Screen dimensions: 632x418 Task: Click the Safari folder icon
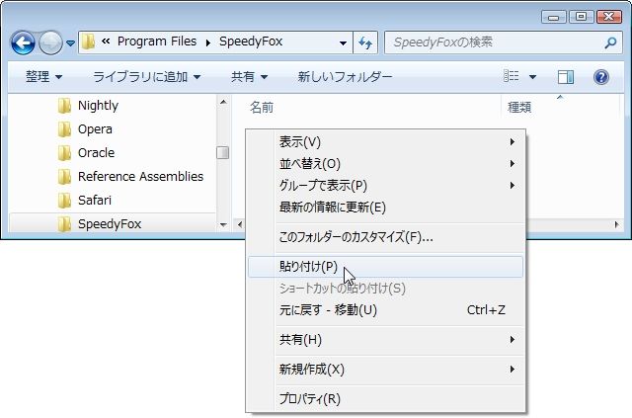click(64, 201)
